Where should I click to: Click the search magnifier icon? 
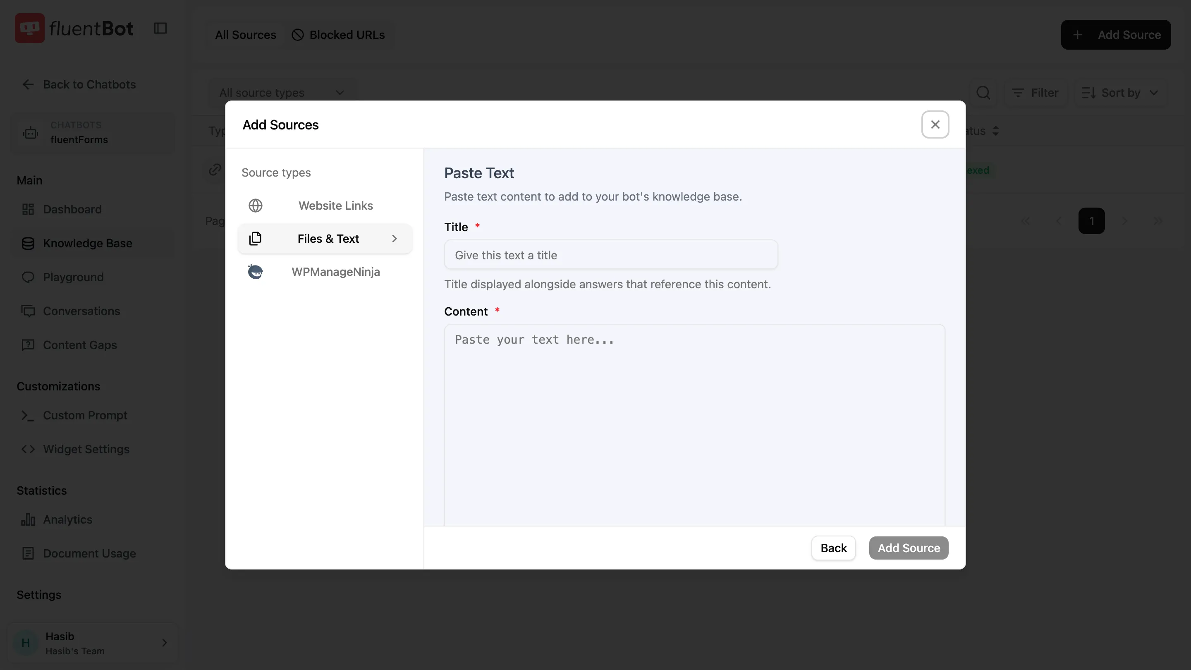983,93
